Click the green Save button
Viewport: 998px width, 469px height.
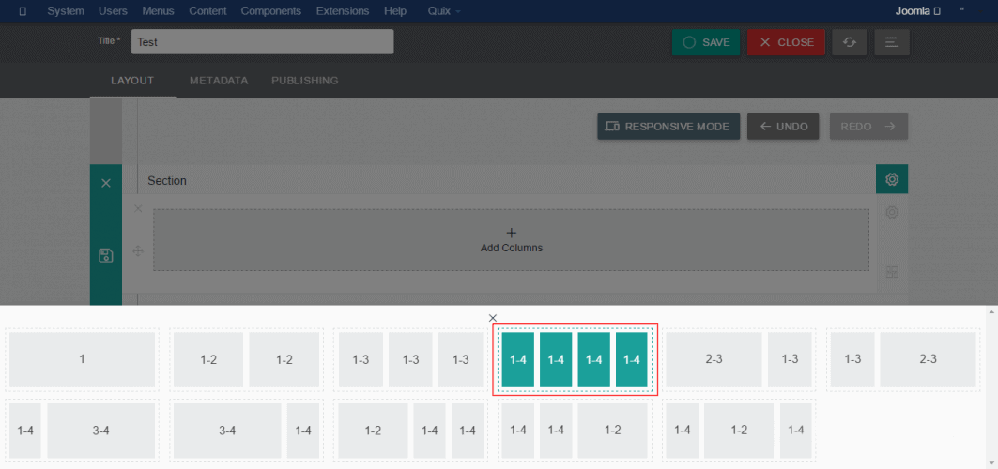pos(706,42)
